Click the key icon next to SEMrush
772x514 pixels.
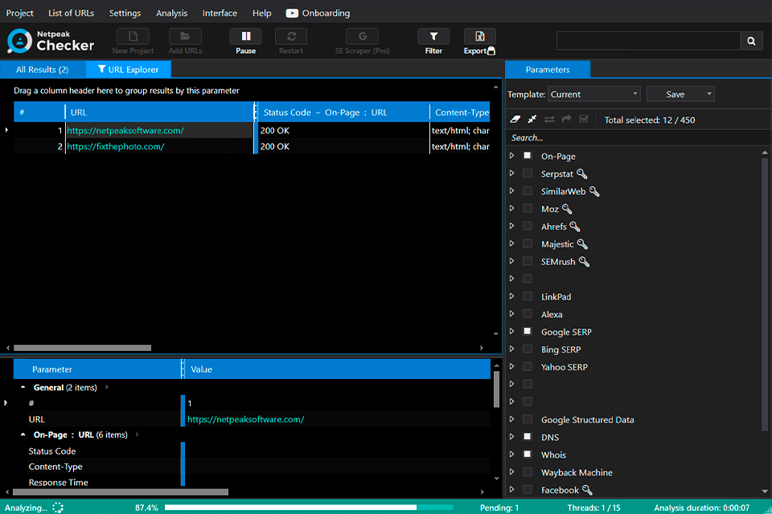584,262
